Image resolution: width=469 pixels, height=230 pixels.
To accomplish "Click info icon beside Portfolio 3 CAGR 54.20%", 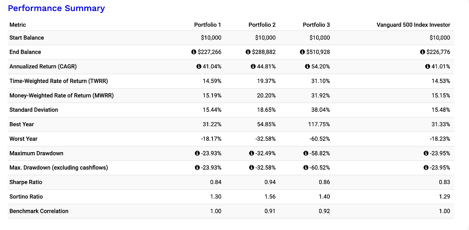I will [307, 67].
